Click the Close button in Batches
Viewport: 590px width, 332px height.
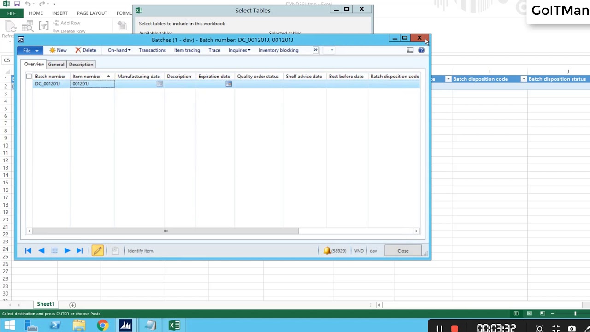[x=403, y=251]
